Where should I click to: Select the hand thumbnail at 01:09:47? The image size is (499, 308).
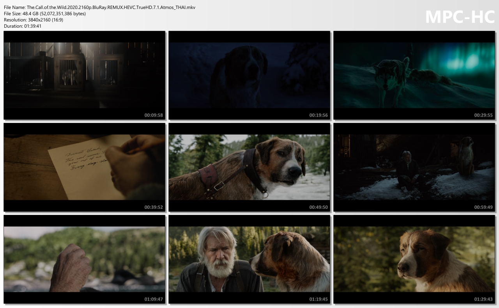pyautogui.click(x=84, y=259)
